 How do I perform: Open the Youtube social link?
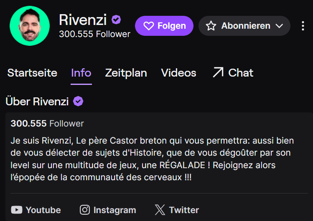(43, 210)
